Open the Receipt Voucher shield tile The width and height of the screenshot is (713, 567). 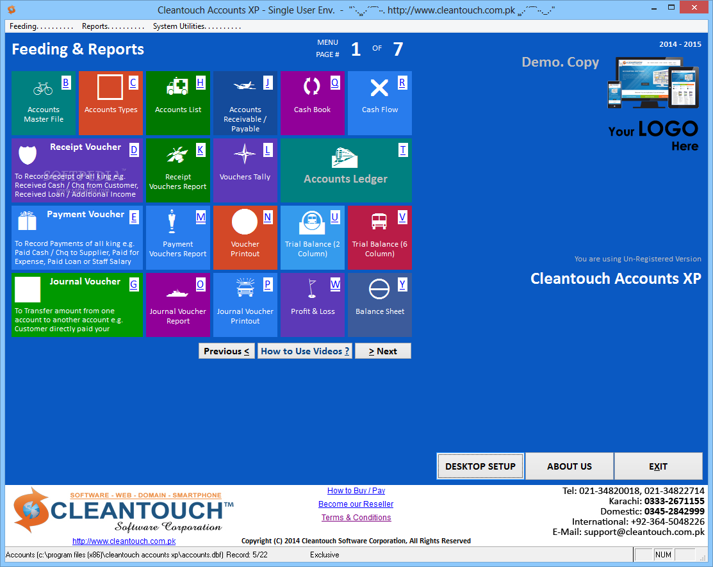pyautogui.click(x=77, y=170)
